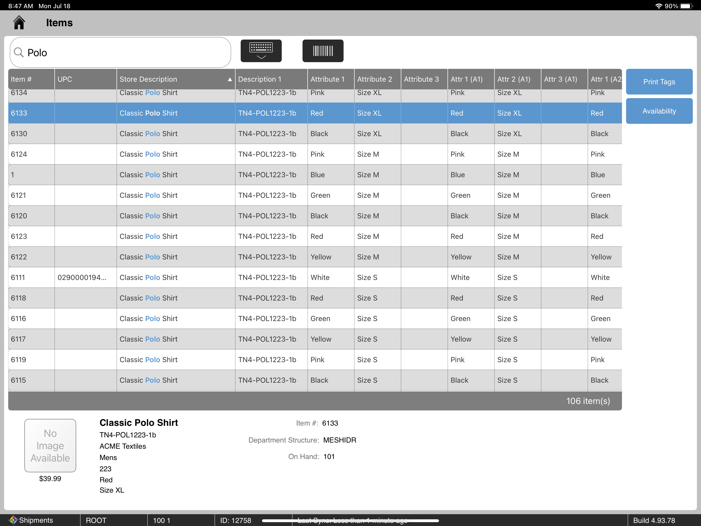The width and height of the screenshot is (701, 526).
Task: Tap the MESHIDR department value
Action: (340, 440)
